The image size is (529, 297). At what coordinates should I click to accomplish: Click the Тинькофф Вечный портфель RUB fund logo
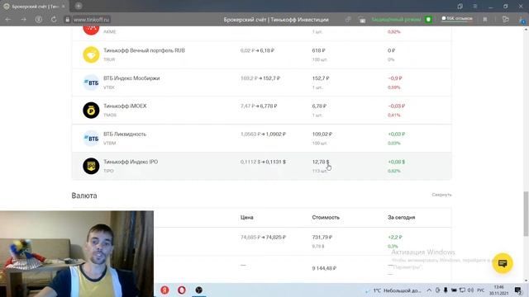[91, 54]
